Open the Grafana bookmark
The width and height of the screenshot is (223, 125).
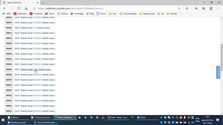[63, 14]
